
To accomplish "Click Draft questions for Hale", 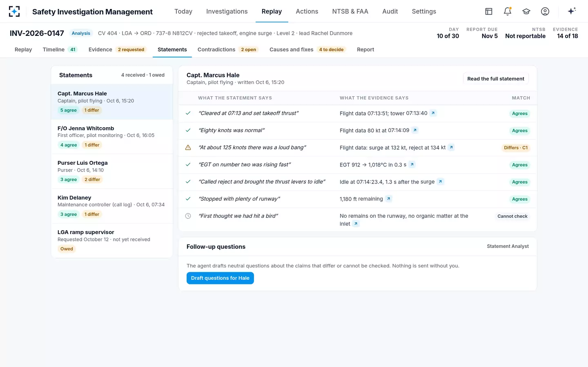I will pos(220,278).
